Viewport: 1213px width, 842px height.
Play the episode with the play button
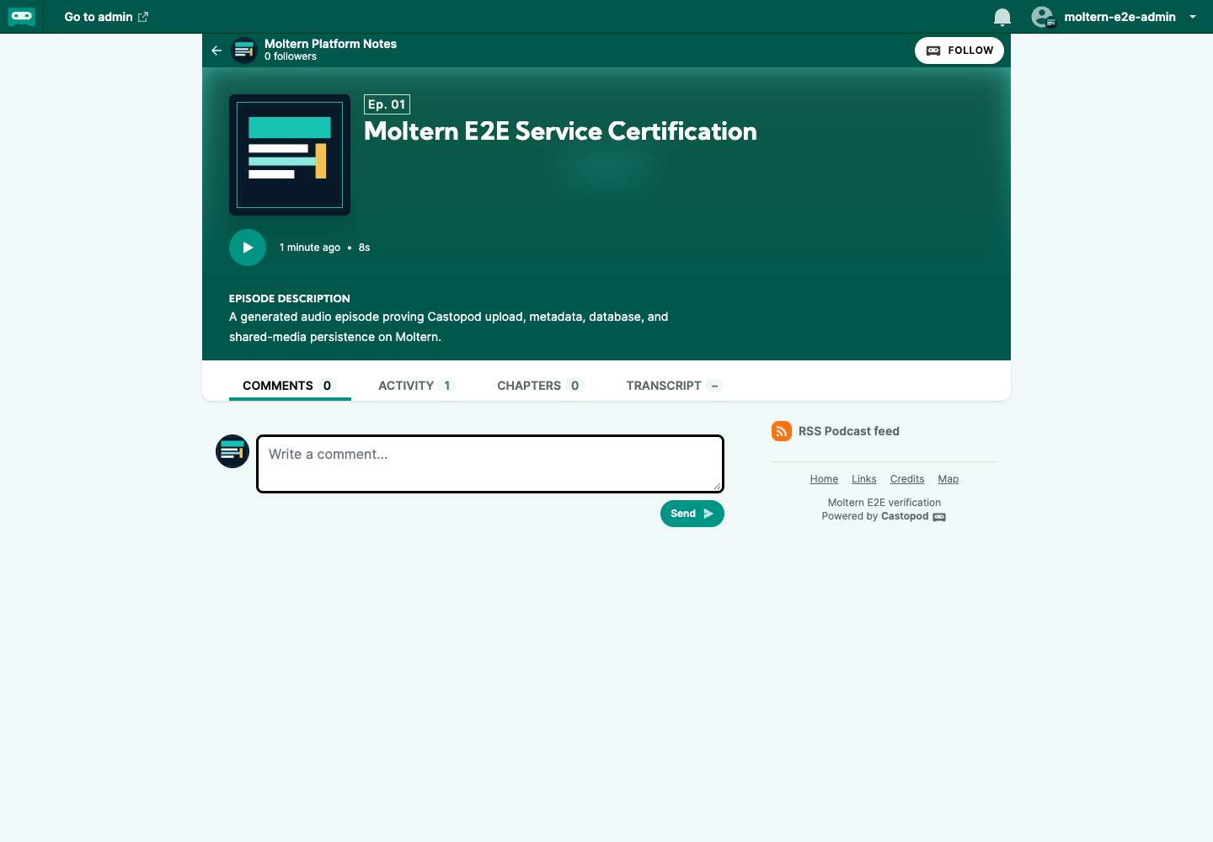(248, 248)
